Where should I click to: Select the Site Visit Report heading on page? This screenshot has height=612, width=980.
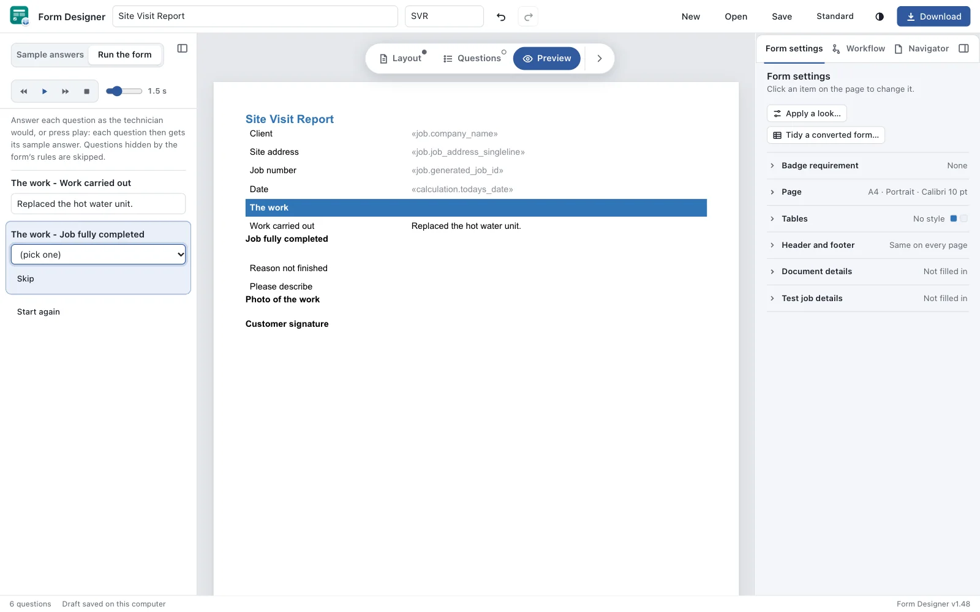coord(290,119)
